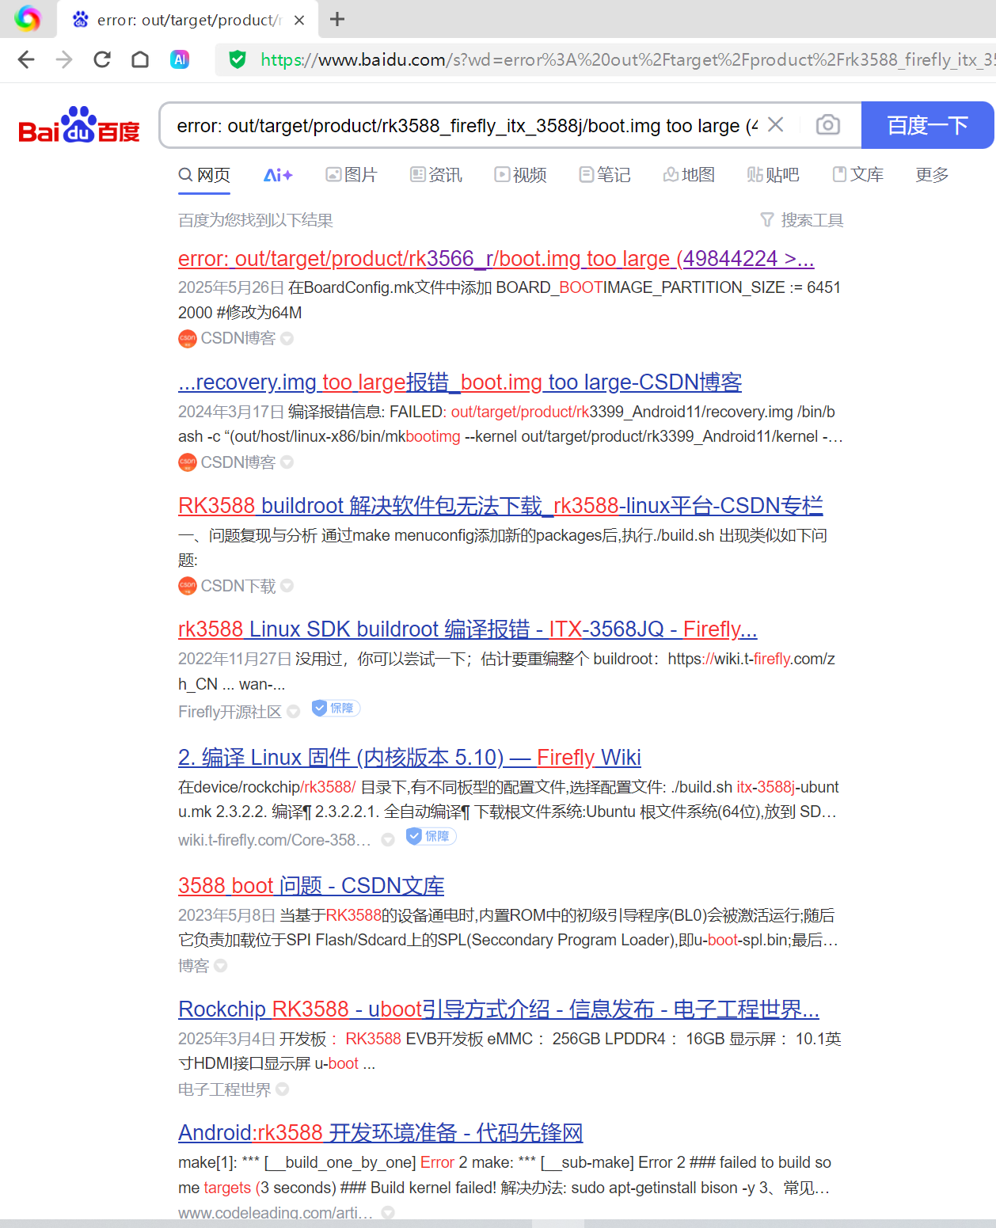
Task: Reload the page with refresh icon
Action: pos(102,59)
